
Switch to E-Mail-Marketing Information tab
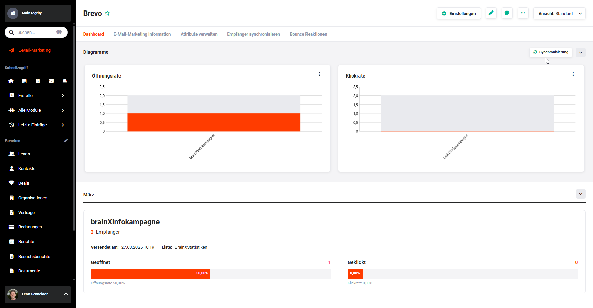[142, 34]
